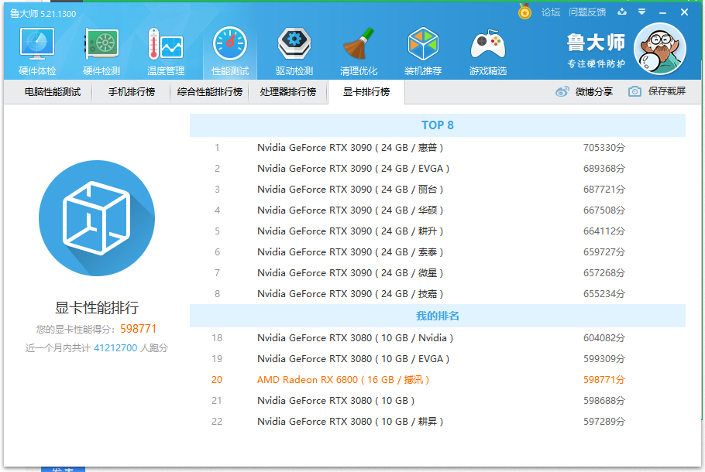Click the TOP 8 header

[438, 125]
